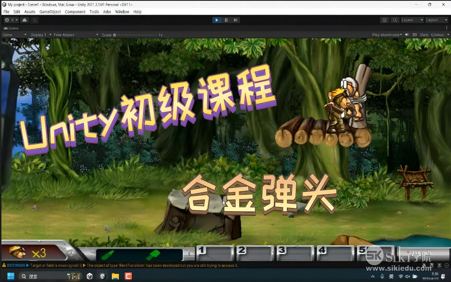Open the Wi-Fi network tray icon
This screenshot has width=451, height=282.
click(x=400, y=276)
